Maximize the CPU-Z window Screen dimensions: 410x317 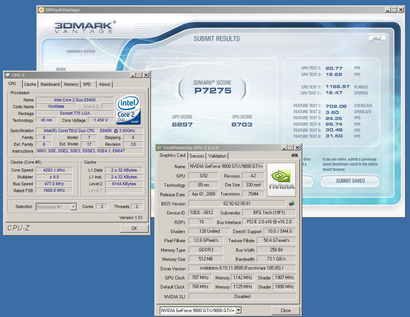[x=139, y=75]
